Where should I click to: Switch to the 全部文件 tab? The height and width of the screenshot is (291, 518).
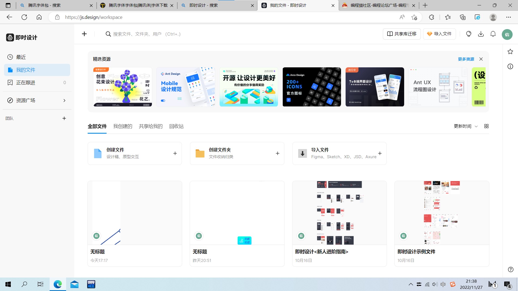[97, 126]
